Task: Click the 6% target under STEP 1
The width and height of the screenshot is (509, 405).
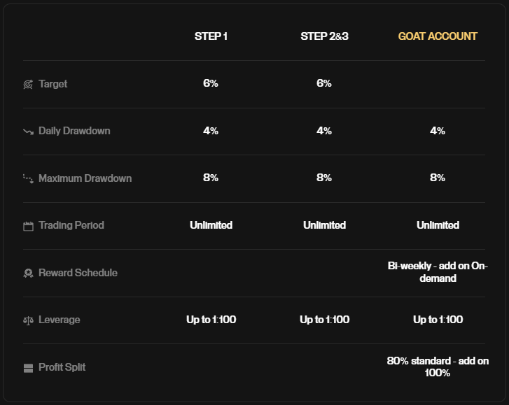Action: [x=211, y=83]
